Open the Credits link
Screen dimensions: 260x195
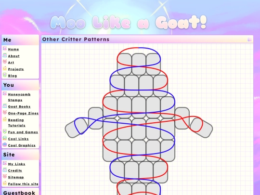coord(15,170)
